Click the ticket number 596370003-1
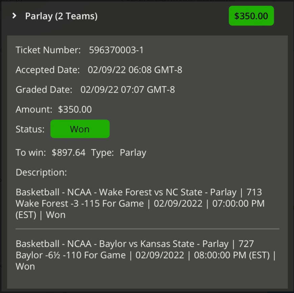Screen dimensions: 294x293 point(116,50)
